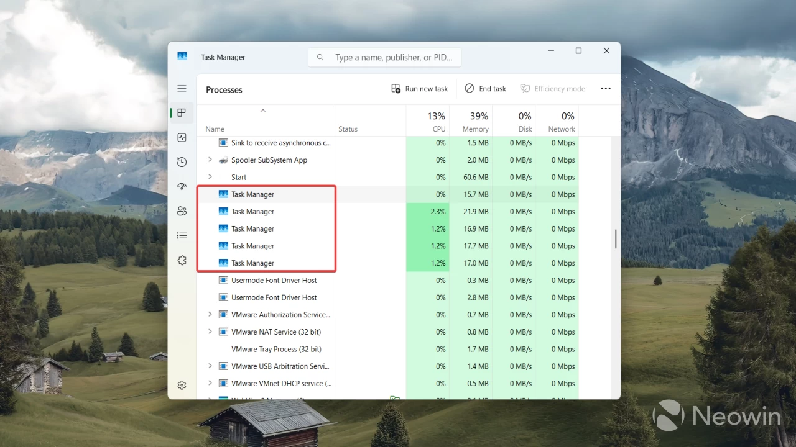Screen dimensions: 796x447
Task: Select the first Task Manager process
Action: (252, 194)
